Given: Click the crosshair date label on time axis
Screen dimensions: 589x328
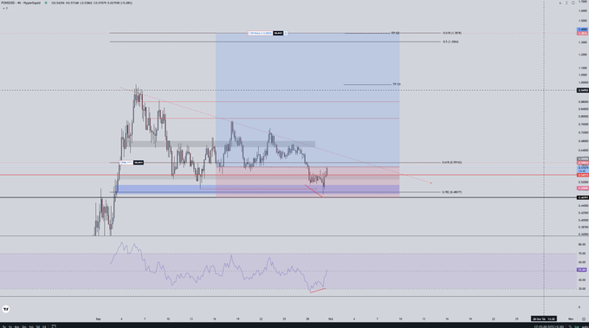Looking at the screenshot, I should click(x=544, y=319).
